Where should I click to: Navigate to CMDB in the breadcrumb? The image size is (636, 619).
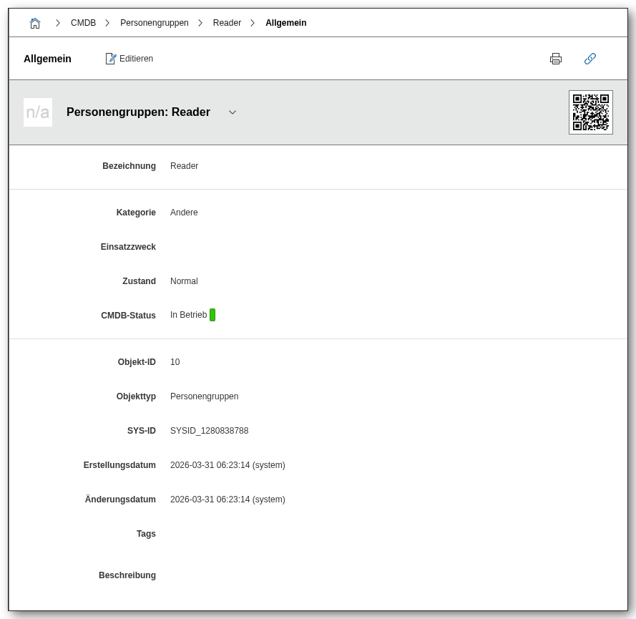coord(83,23)
